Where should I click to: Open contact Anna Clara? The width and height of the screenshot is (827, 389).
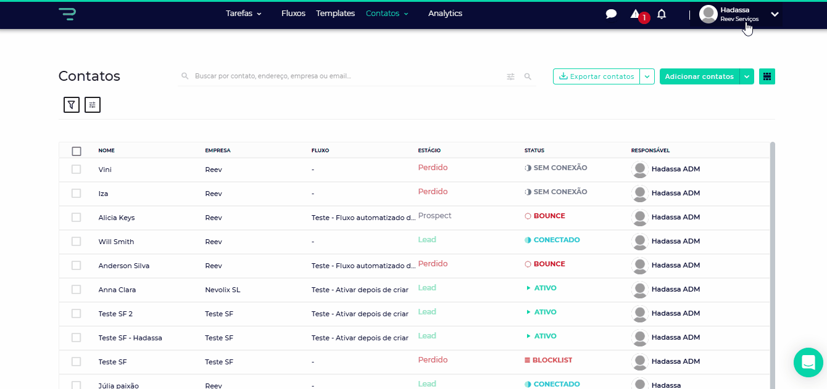coord(117,290)
